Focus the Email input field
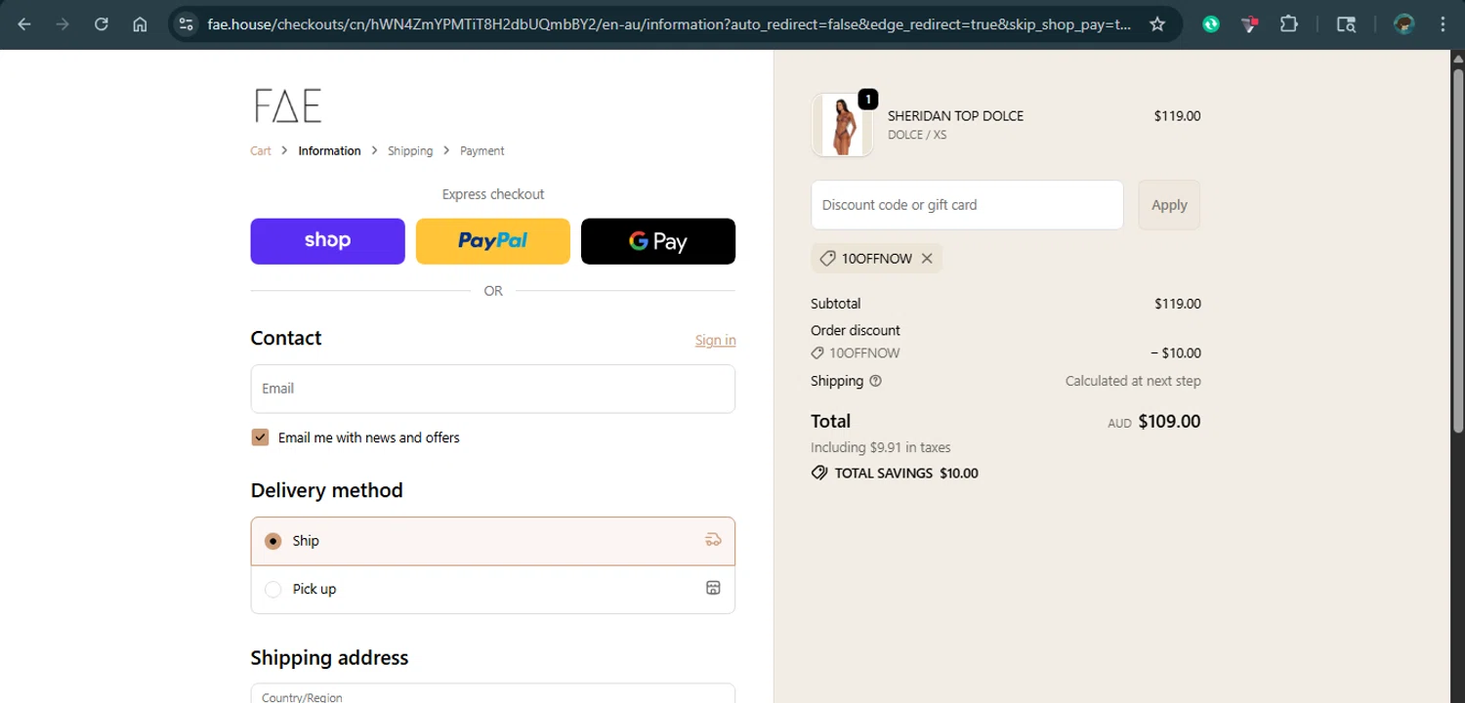This screenshot has width=1465, height=703. (x=492, y=389)
